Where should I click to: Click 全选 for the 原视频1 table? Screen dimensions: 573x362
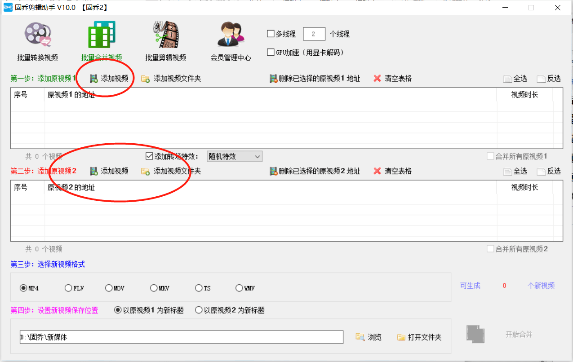pos(515,79)
